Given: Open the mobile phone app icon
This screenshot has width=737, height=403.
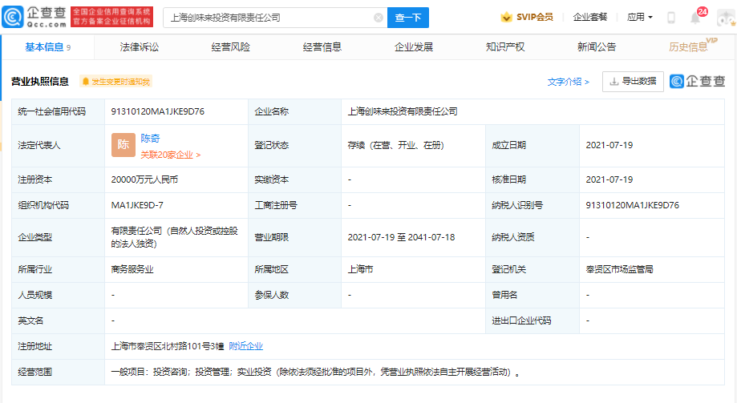Looking at the screenshot, I should tap(671, 18).
